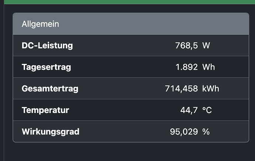Click the 44,7 temperature value
The height and width of the screenshot is (161, 255).
189,110
